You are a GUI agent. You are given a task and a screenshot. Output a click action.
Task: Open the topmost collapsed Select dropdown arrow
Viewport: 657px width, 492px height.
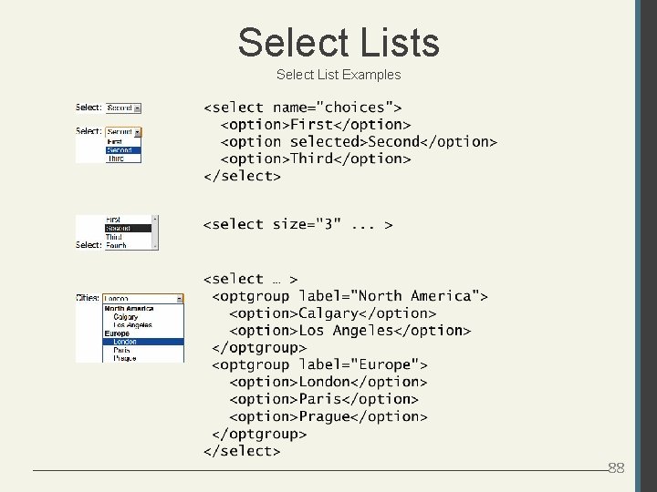coord(138,108)
